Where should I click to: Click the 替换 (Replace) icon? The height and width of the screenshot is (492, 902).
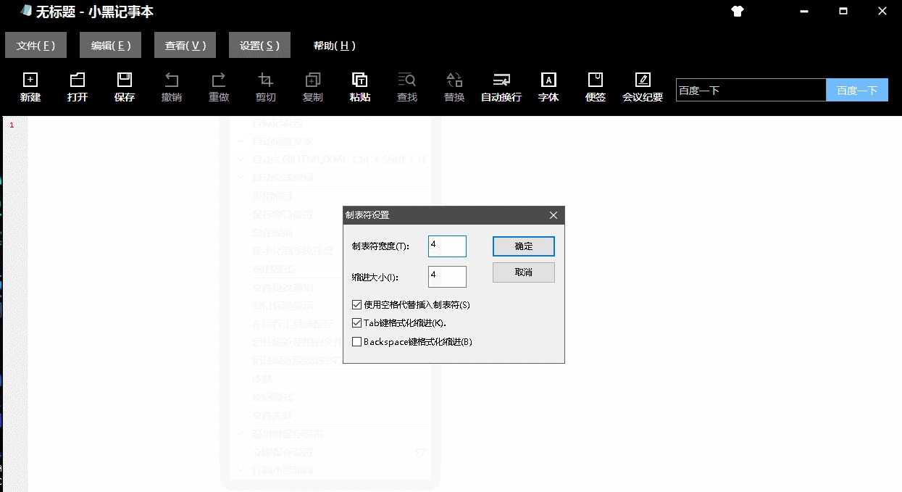point(454,85)
